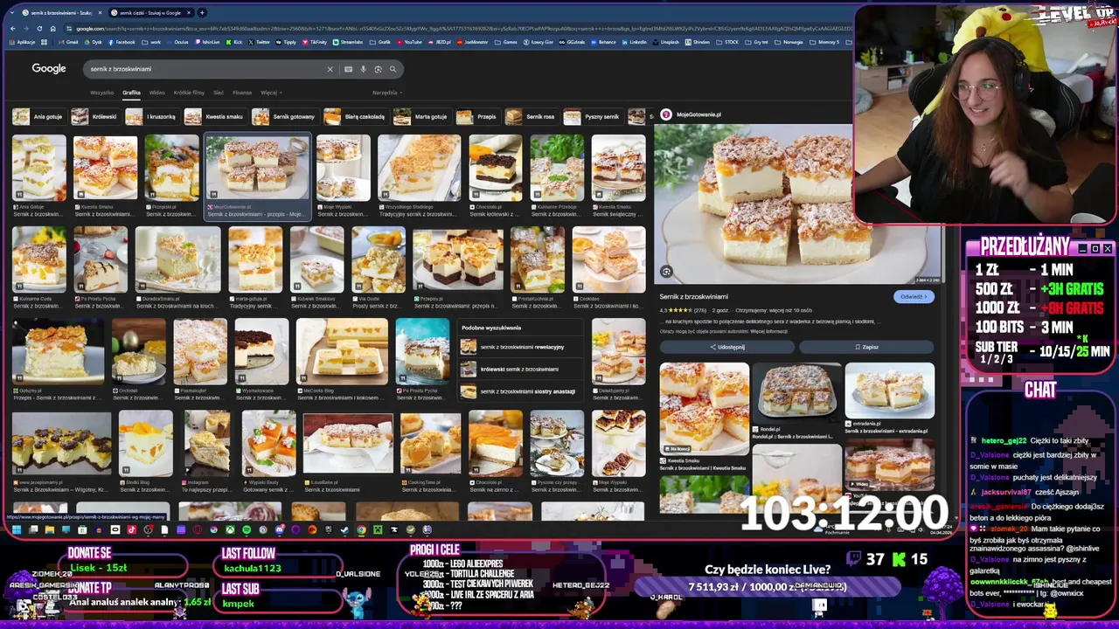Screen dimensions: 1119x629
Task: Filter images by Puszny sernik chip
Action: (x=593, y=116)
